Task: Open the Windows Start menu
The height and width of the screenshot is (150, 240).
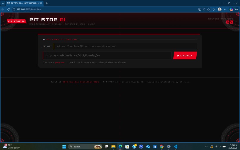Action: pyautogui.click(x=64, y=146)
